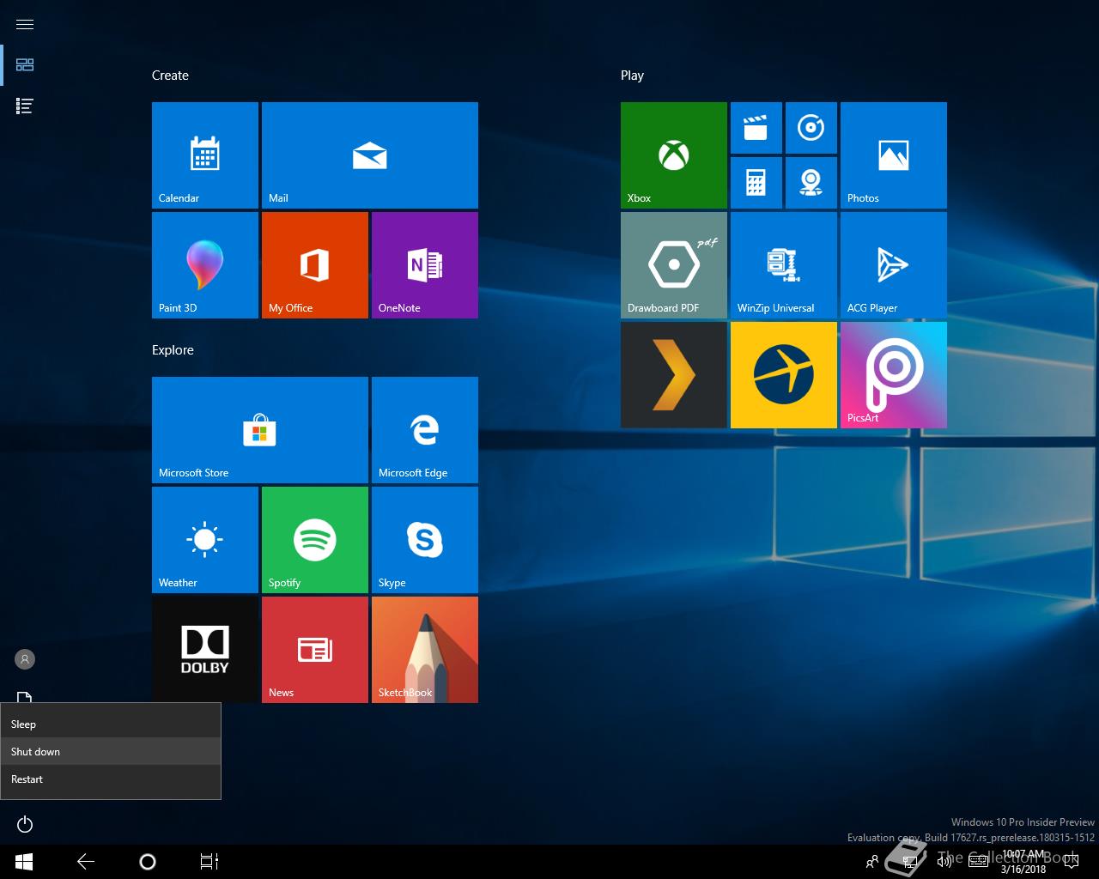Launch Microsoft Edge from its tile
This screenshot has height=879, width=1099.
tap(425, 430)
